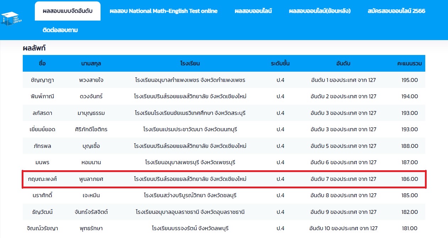This screenshot has height=238, width=448.
Task: Select the name ชัญญาฎา
Action: point(43,80)
